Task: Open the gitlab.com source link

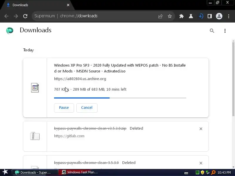Action: coord(69,136)
